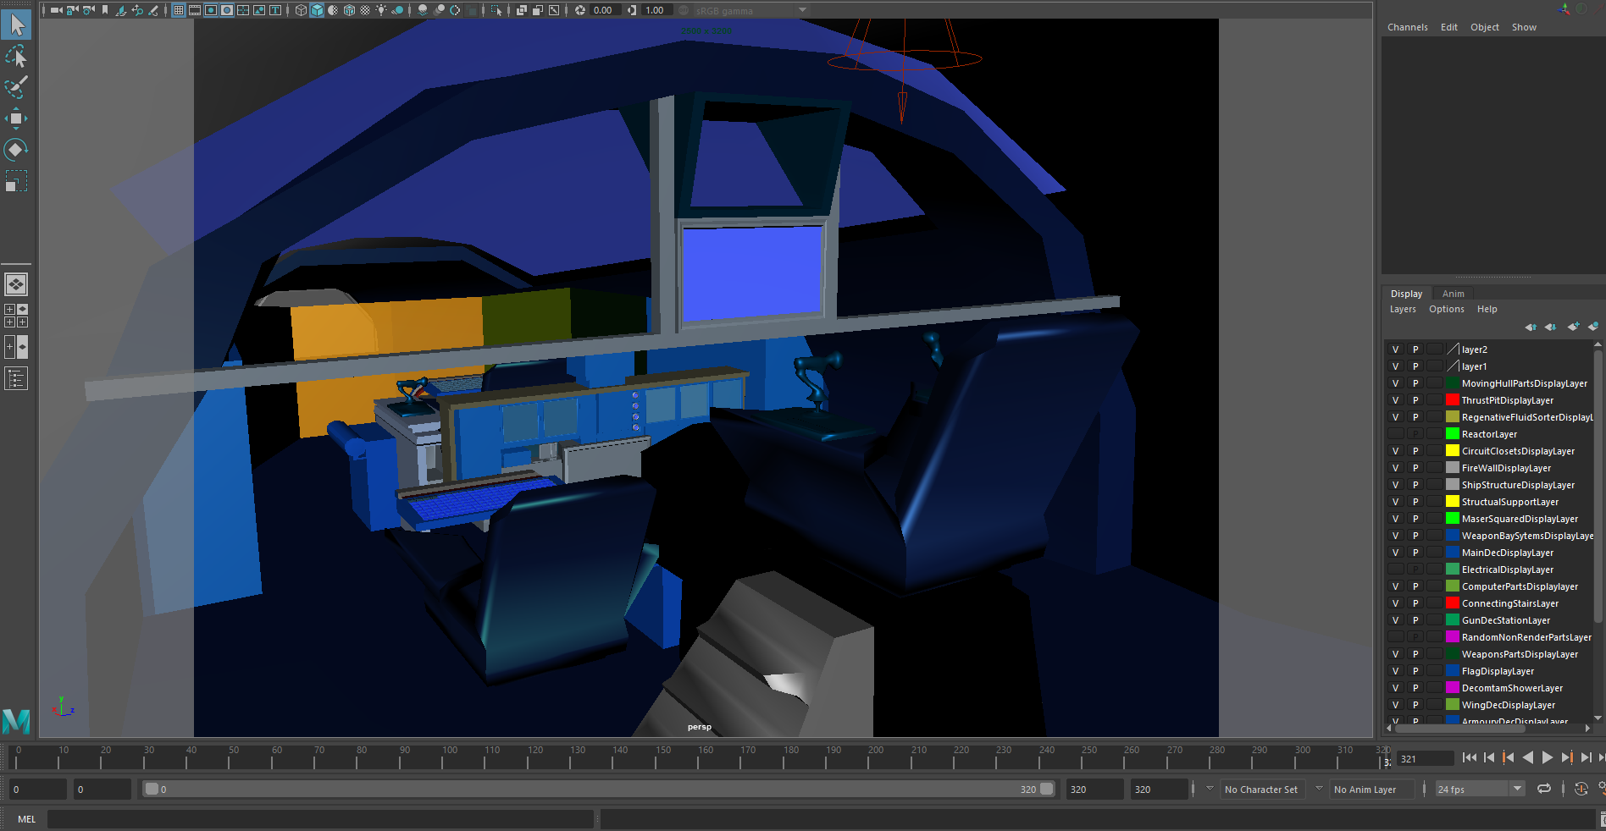
Task: Toggle loop playback icon
Action: (1544, 789)
